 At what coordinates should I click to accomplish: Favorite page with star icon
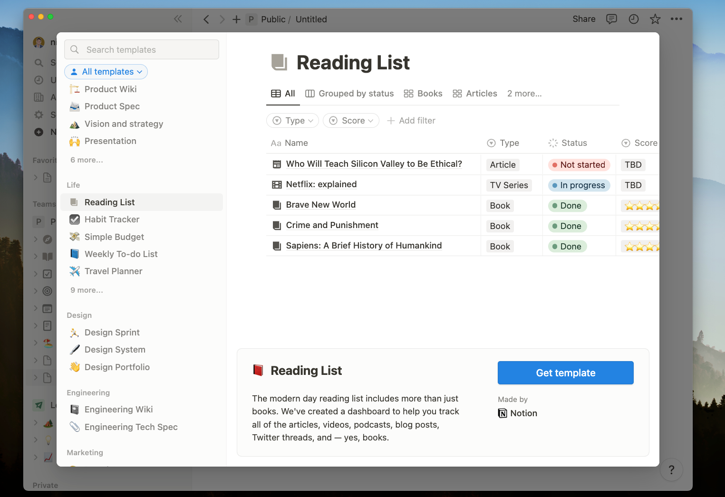click(655, 19)
